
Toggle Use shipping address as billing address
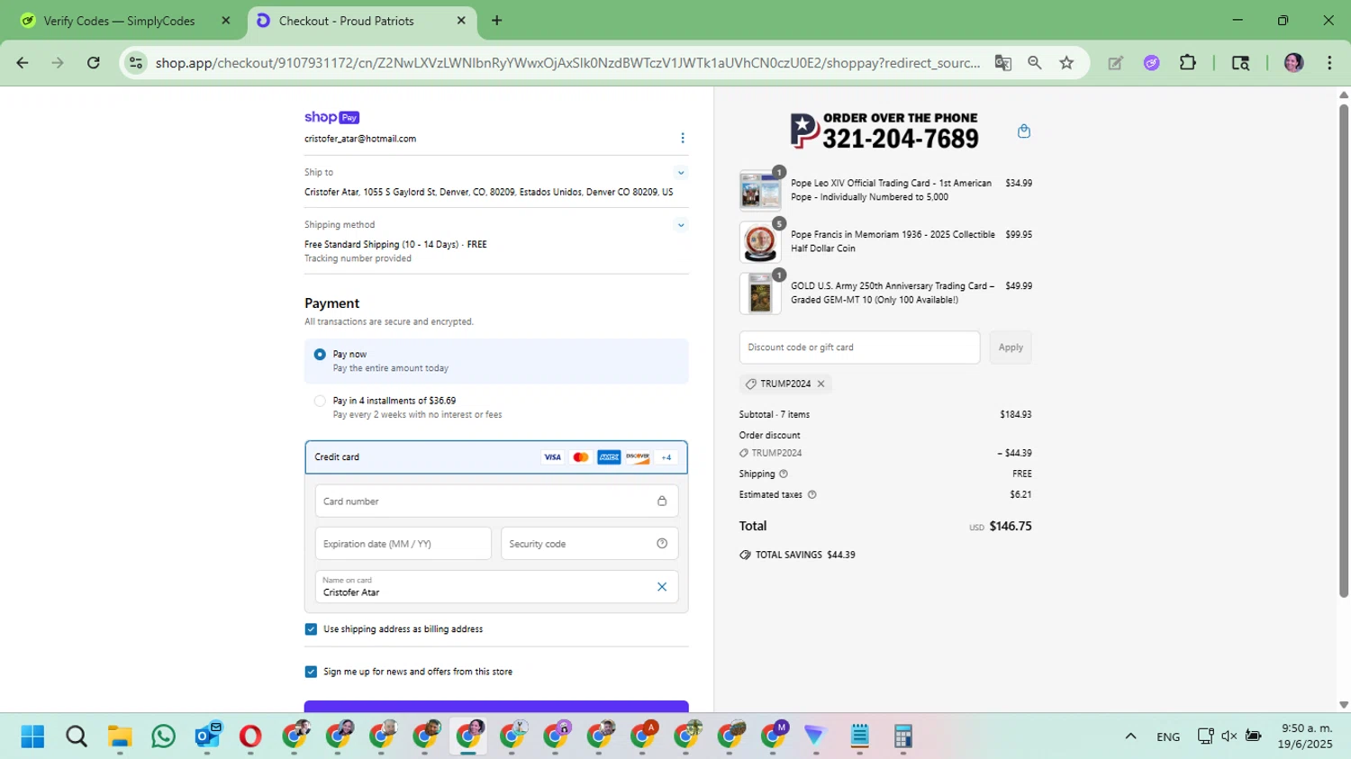pos(311,629)
